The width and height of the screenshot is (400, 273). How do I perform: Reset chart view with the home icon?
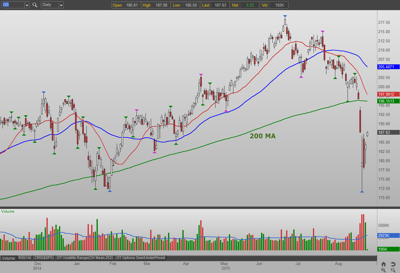[x=384, y=264]
